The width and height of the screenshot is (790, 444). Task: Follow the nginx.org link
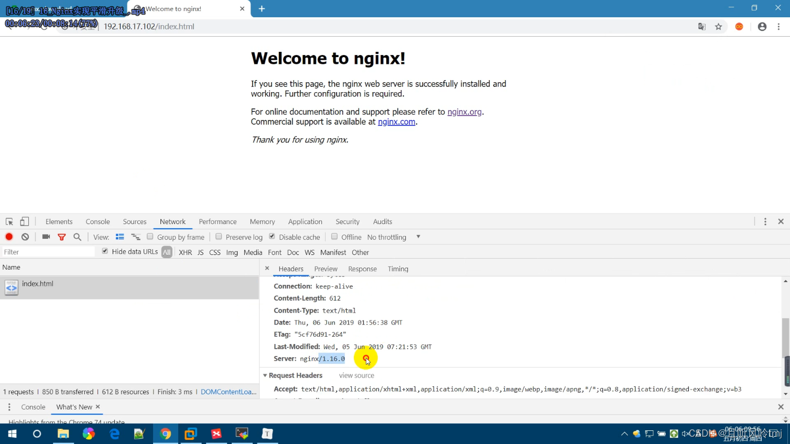464,112
